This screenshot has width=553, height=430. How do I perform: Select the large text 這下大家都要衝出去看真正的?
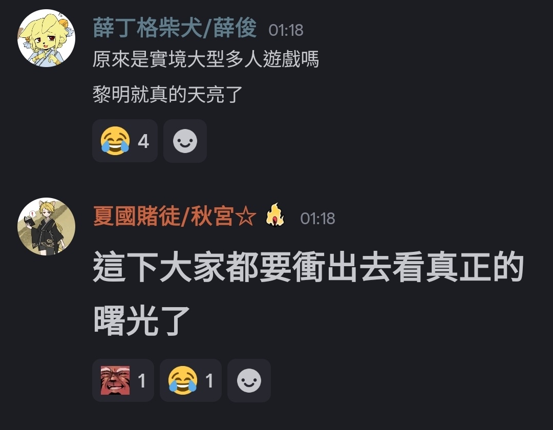(x=308, y=267)
